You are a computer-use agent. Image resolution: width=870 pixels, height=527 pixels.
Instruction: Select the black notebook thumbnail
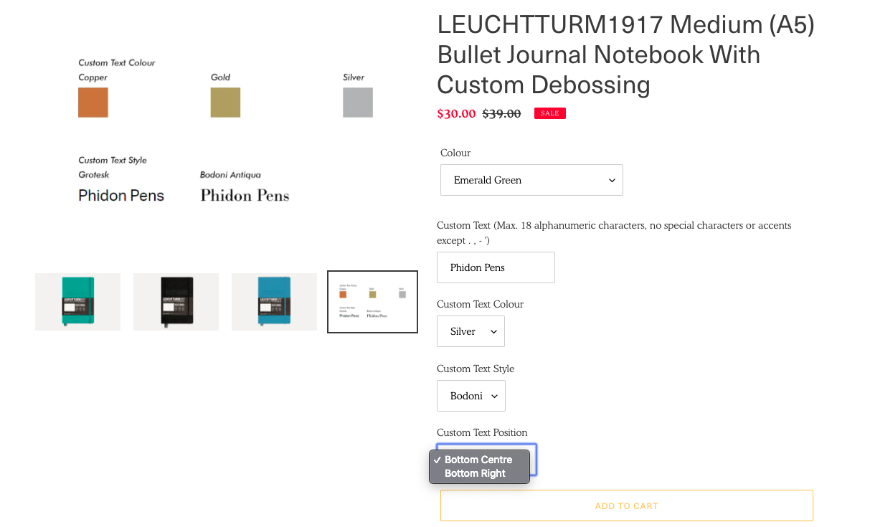click(x=176, y=302)
